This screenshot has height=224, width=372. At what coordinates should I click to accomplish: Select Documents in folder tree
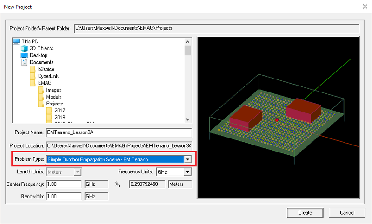tap(42, 62)
